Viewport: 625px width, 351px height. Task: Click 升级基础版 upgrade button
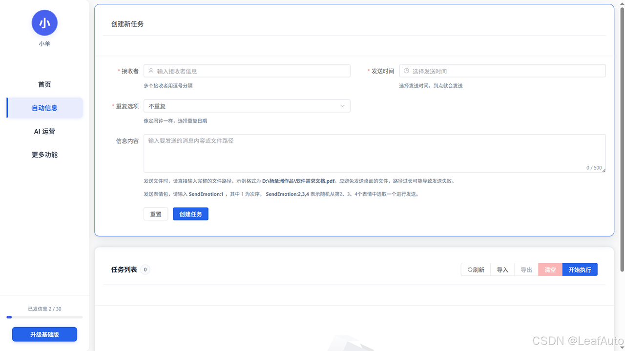tap(44, 334)
